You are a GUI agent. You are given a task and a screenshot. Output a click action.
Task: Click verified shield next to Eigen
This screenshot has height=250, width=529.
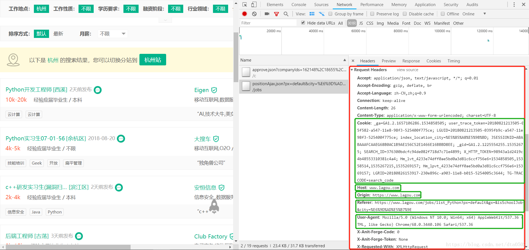(x=214, y=90)
